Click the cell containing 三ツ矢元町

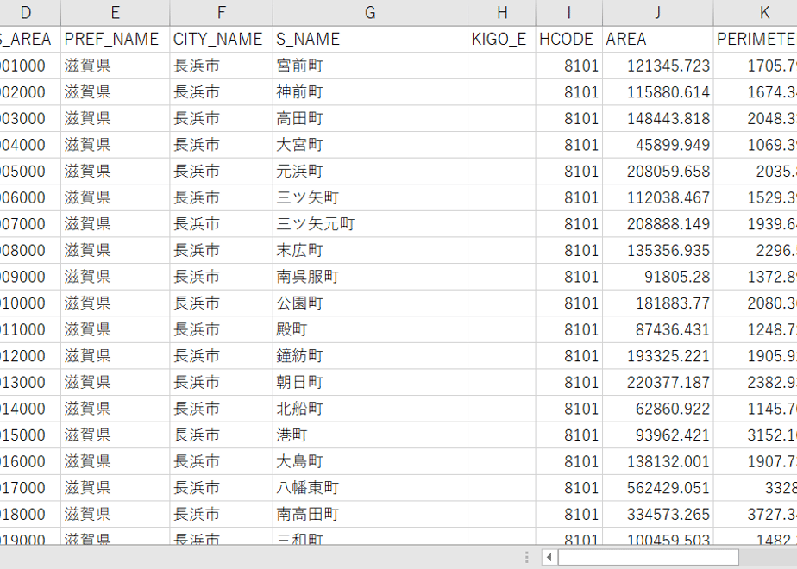click(x=370, y=224)
